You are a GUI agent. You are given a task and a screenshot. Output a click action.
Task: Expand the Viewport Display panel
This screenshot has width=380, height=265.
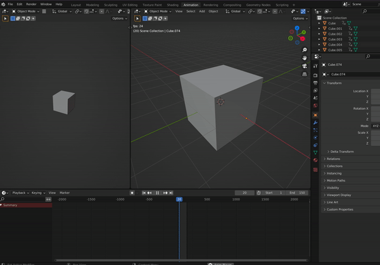(338, 195)
